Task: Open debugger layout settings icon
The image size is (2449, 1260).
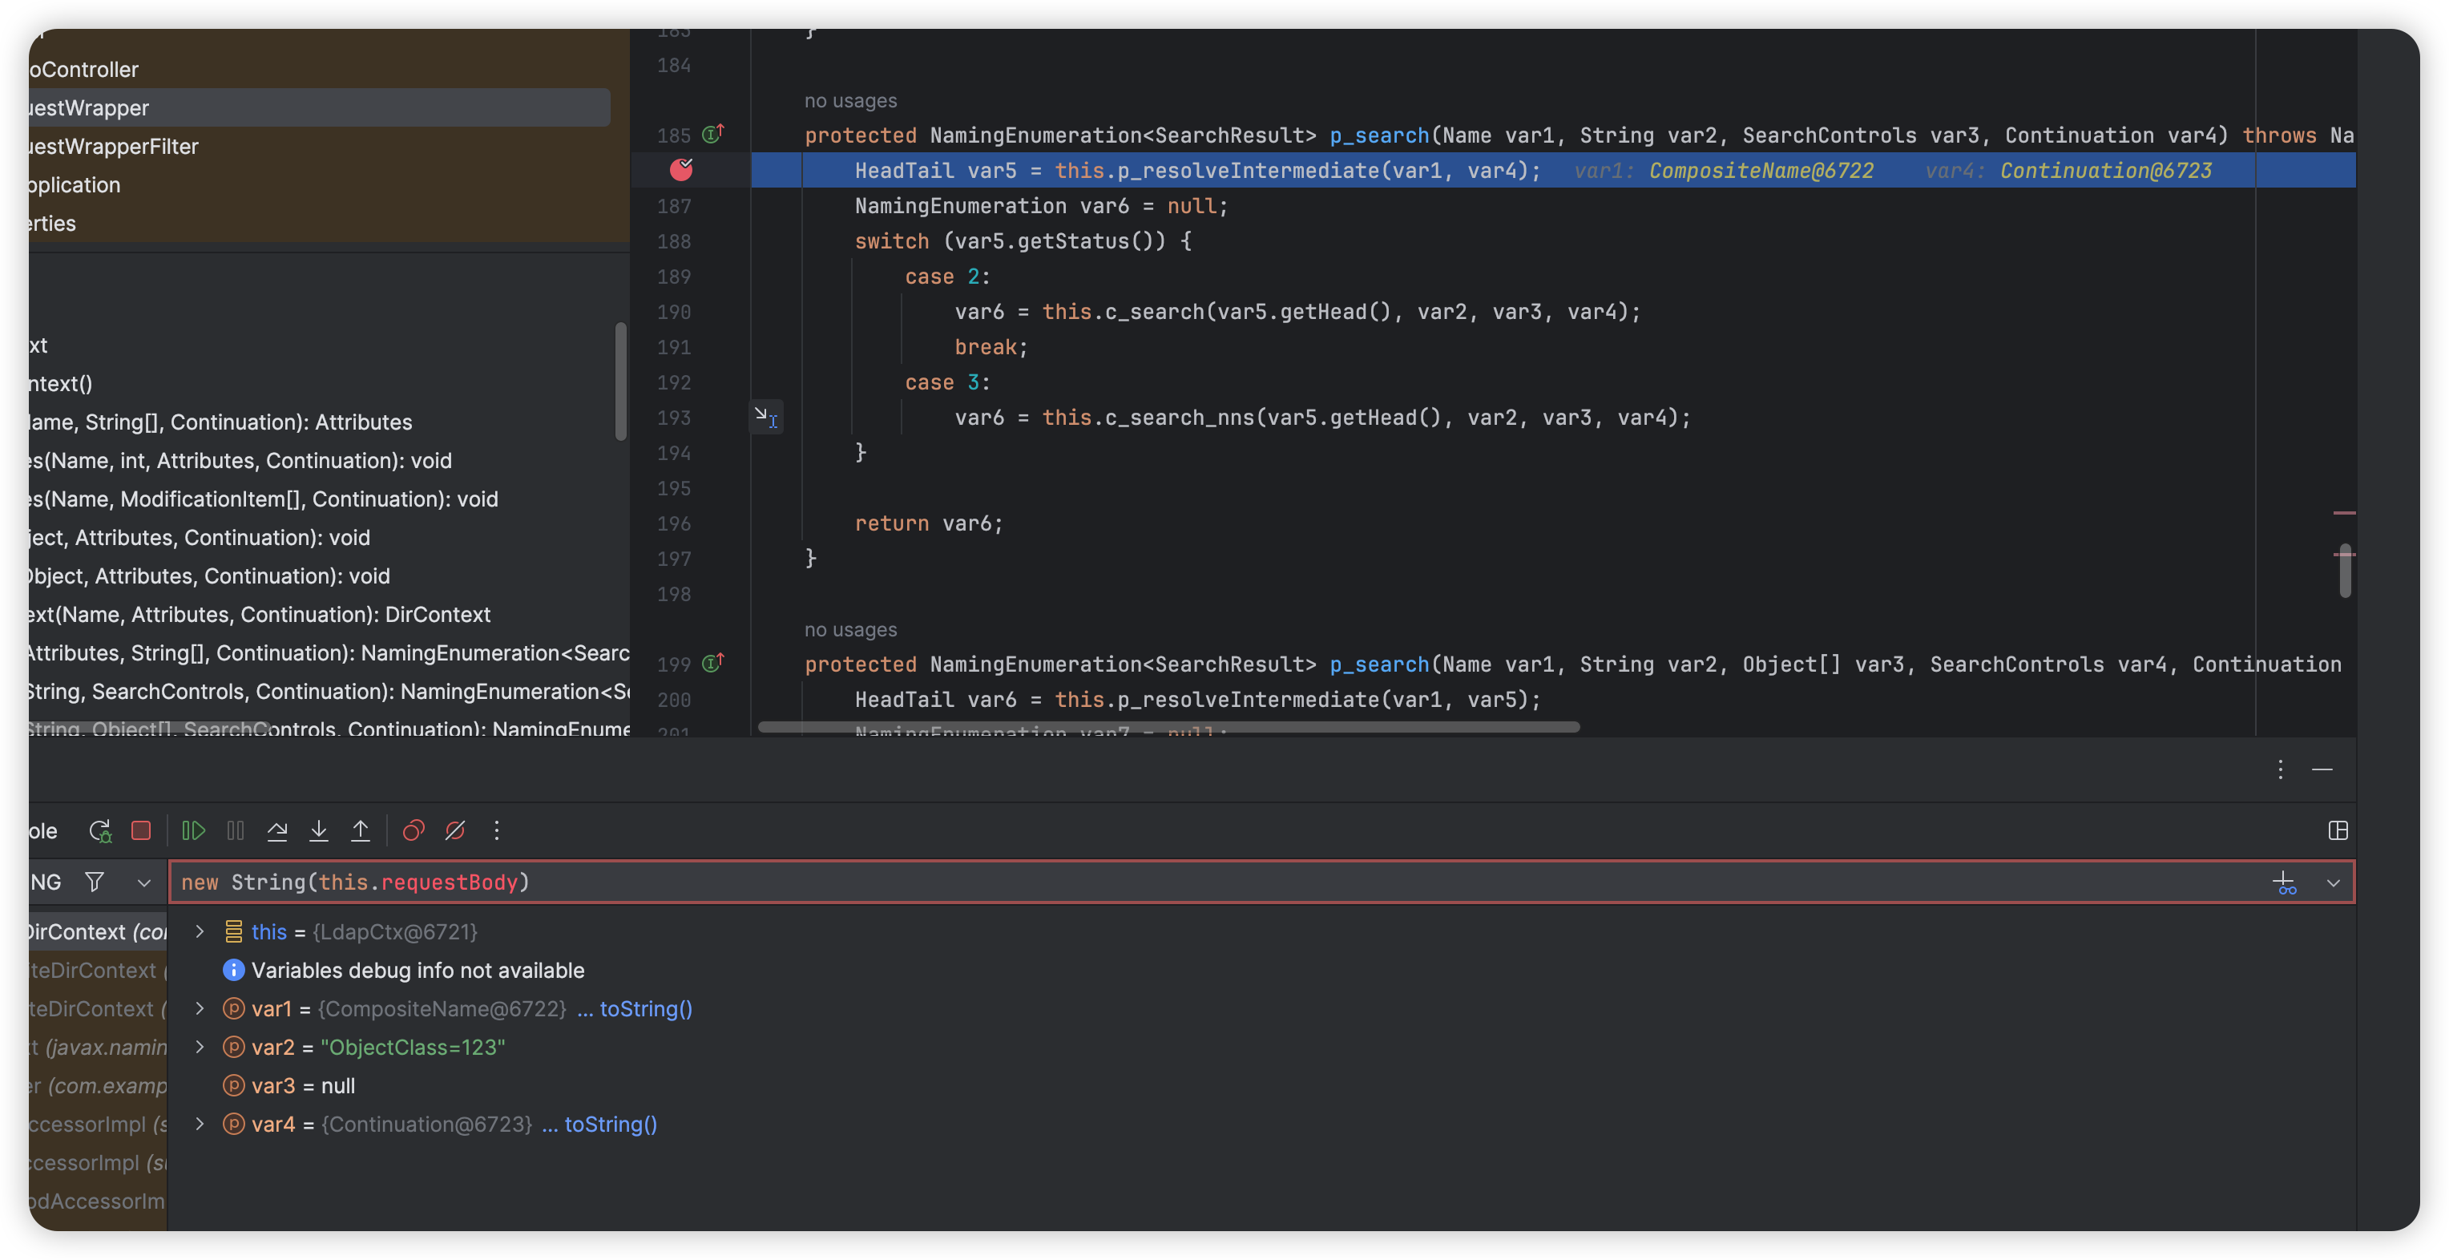Action: 2338,831
